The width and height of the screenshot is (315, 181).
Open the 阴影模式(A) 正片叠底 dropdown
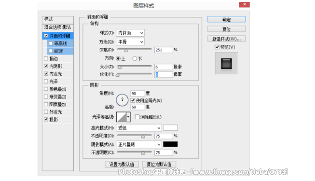(138, 144)
